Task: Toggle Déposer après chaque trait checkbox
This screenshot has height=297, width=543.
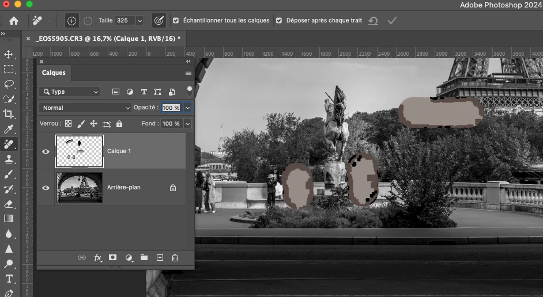Action: 279,21
